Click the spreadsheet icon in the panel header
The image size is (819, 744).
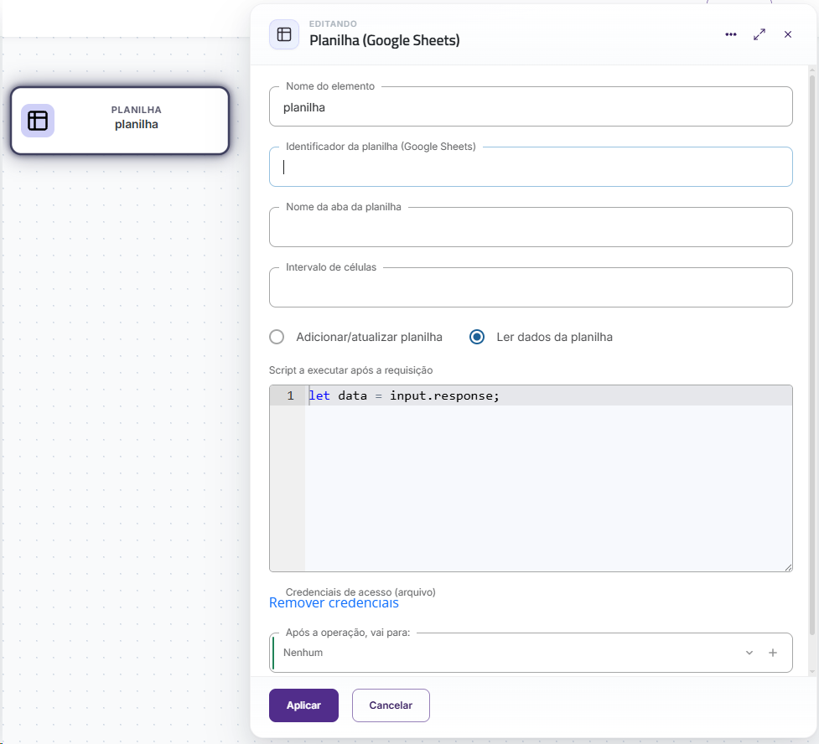284,34
